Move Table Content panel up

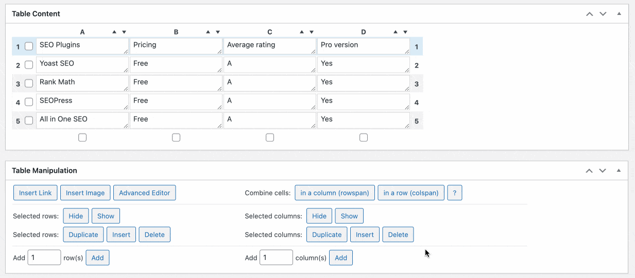pos(590,14)
